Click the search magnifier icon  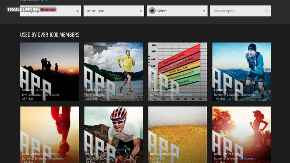267,11
